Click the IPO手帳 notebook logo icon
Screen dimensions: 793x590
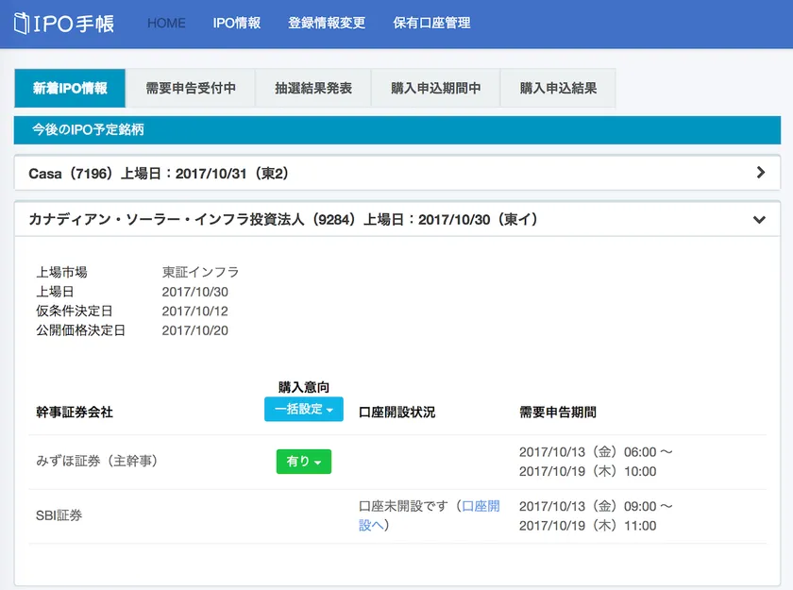22,24
